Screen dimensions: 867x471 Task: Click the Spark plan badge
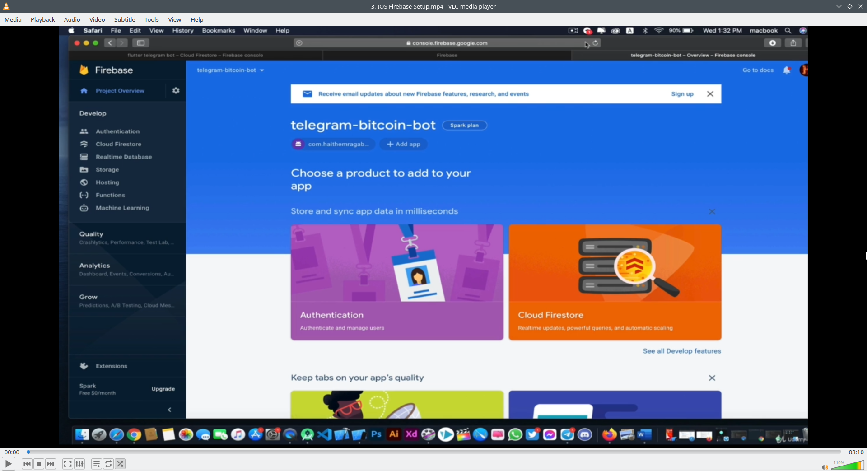pos(464,125)
